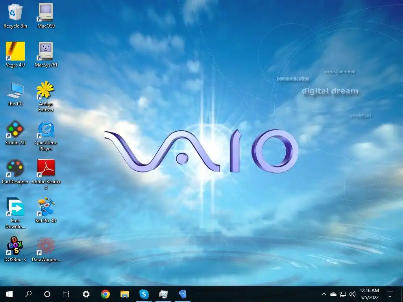This screenshot has height=302, width=403.
Task: Open Task View in taskbar
Action: pyautogui.click(x=66, y=294)
